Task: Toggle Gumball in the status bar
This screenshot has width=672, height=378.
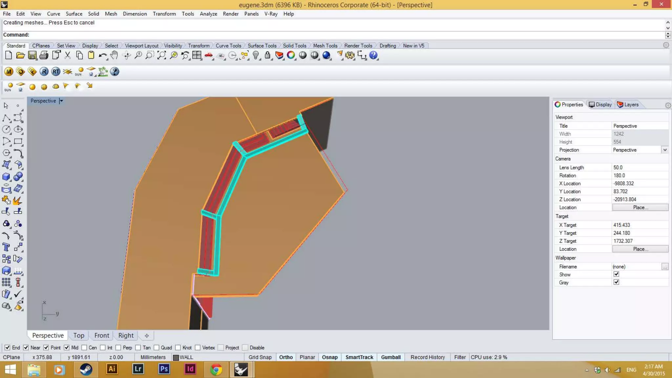Action: point(390,357)
